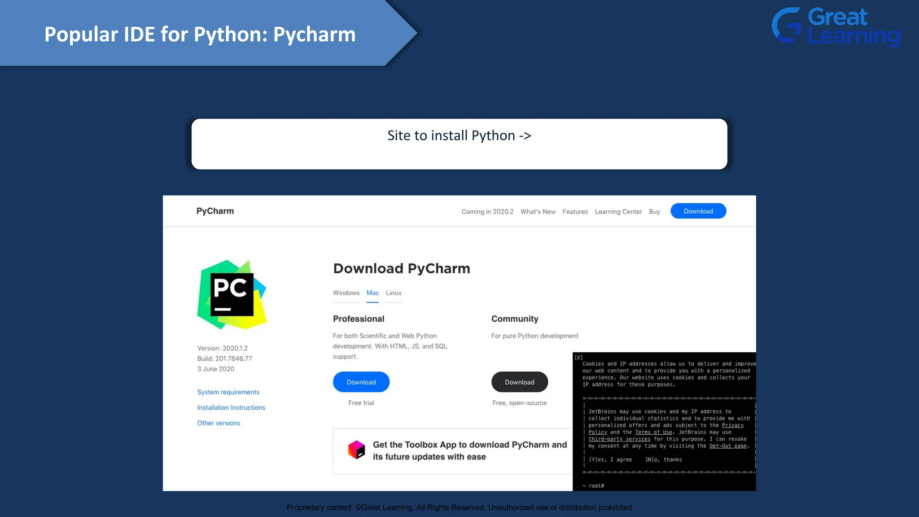
Task: Choose [Y]es, I agree option
Action: tap(610, 460)
